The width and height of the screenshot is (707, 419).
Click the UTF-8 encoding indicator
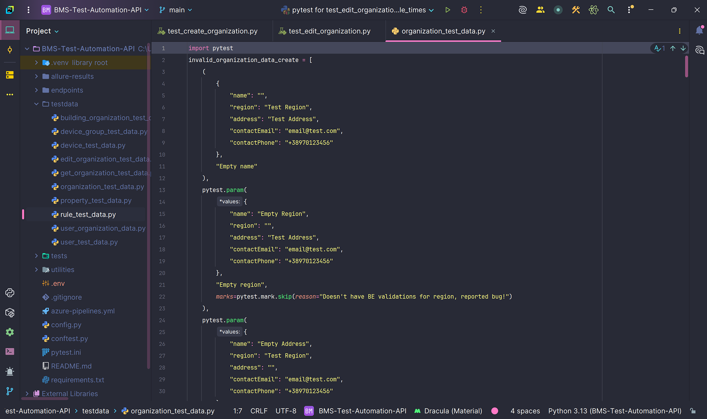(x=286, y=411)
